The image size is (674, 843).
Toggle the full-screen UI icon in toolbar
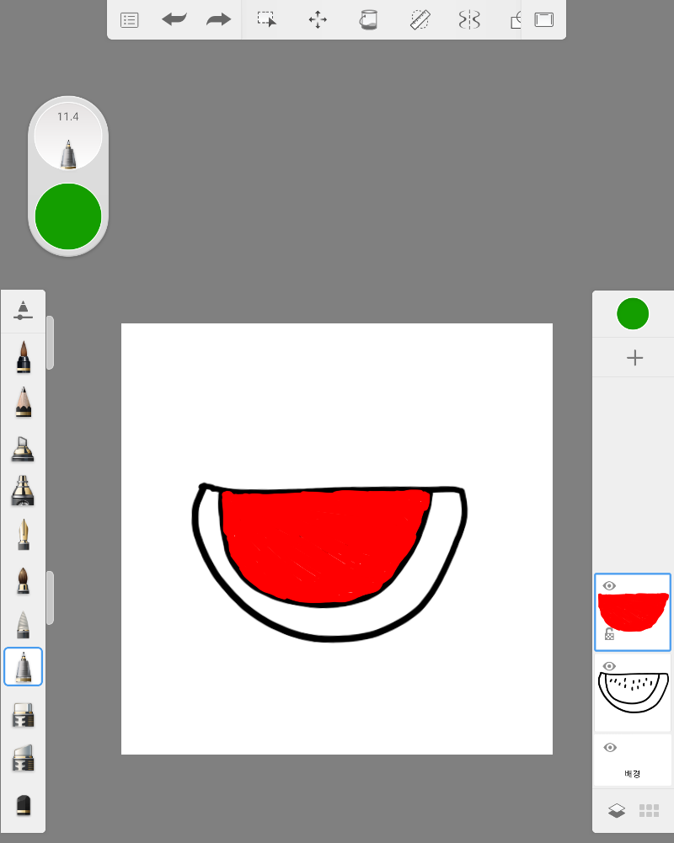click(x=543, y=20)
